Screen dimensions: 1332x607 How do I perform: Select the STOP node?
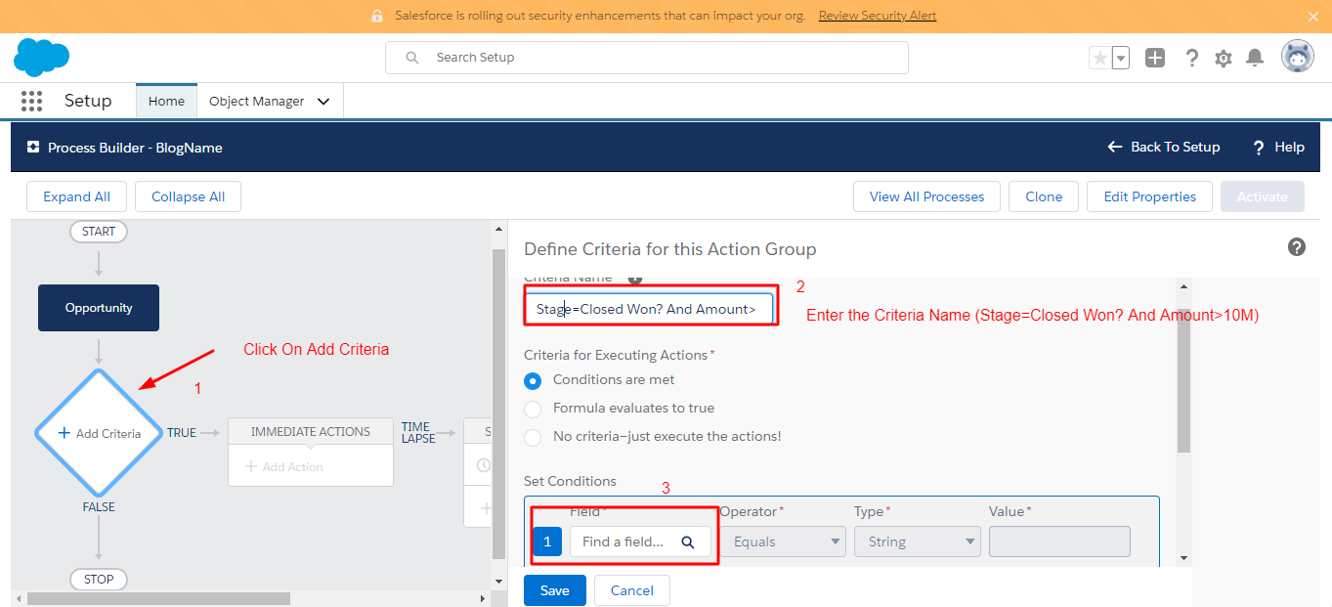[x=99, y=579]
